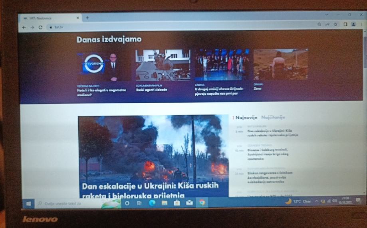Close the HRT: Naslovnica tab
The image size is (367, 228).
(78, 18)
